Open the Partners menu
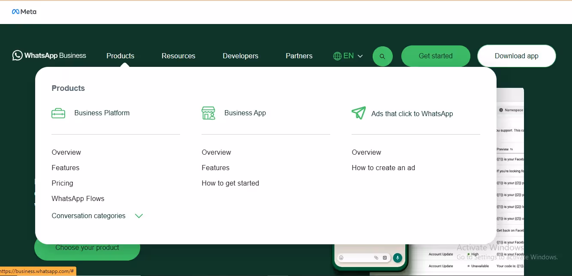 pyautogui.click(x=299, y=56)
